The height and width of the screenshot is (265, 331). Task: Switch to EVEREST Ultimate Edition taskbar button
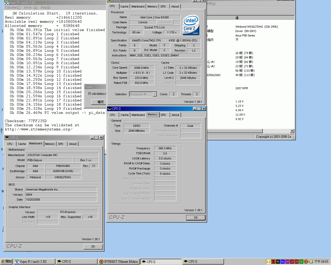119,262
